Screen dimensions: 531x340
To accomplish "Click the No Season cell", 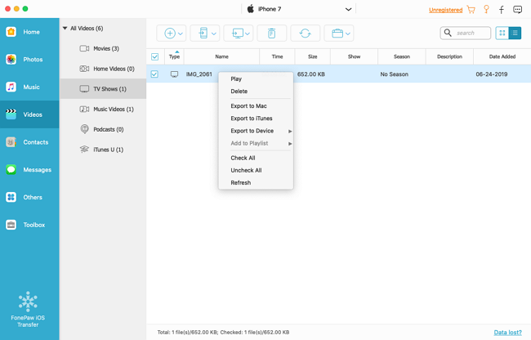I will [x=395, y=74].
